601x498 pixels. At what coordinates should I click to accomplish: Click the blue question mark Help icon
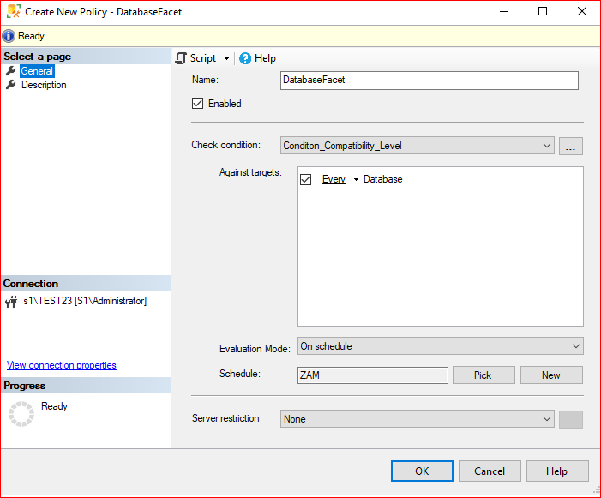[245, 58]
